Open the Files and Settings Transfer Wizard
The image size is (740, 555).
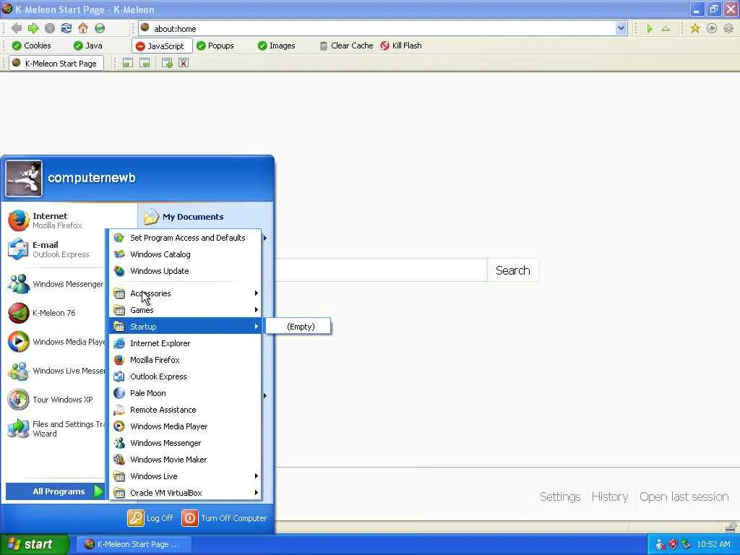[x=56, y=429]
